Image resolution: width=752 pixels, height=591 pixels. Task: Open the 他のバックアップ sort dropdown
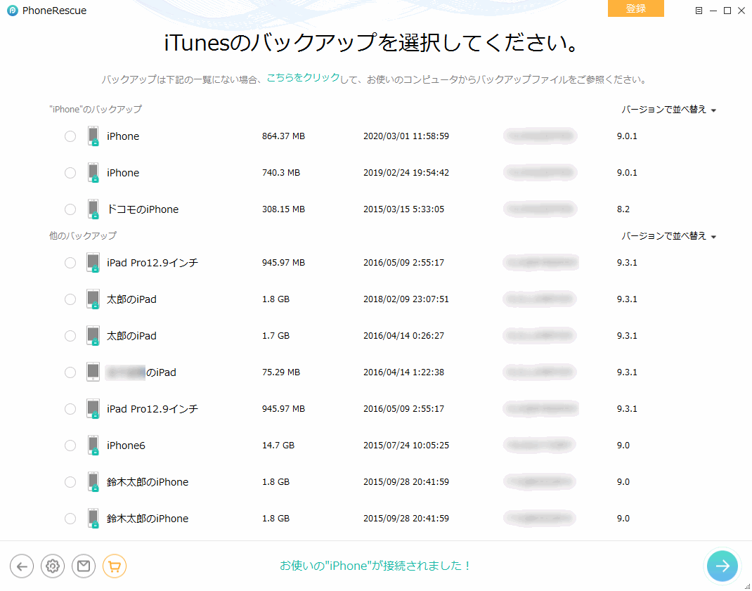click(x=668, y=236)
